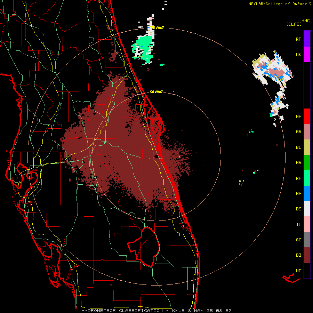Select the BD yellow legend block
This screenshot has width=313, height=313.
(307, 147)
